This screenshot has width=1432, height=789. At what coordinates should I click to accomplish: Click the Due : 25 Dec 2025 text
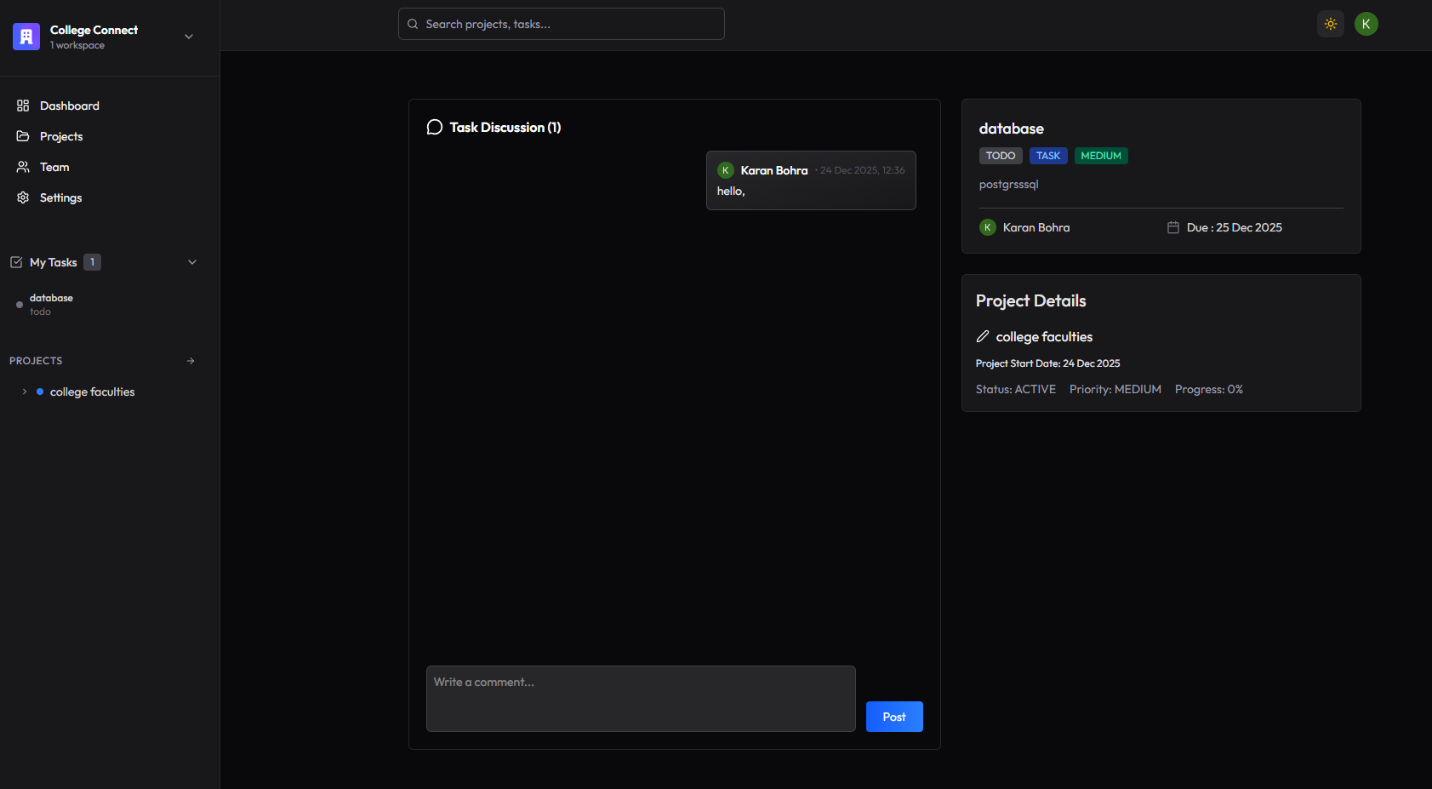tap(1235, 227)
